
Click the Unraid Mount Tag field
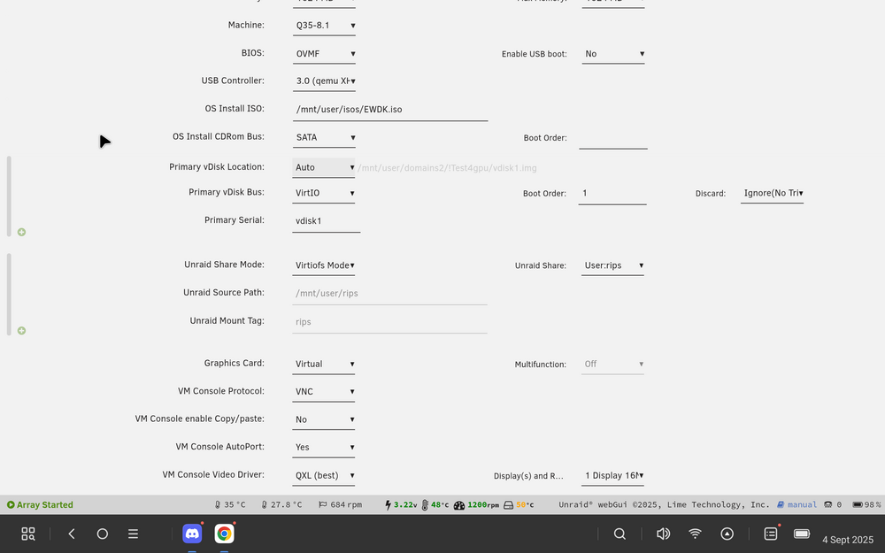coord(390,322)
